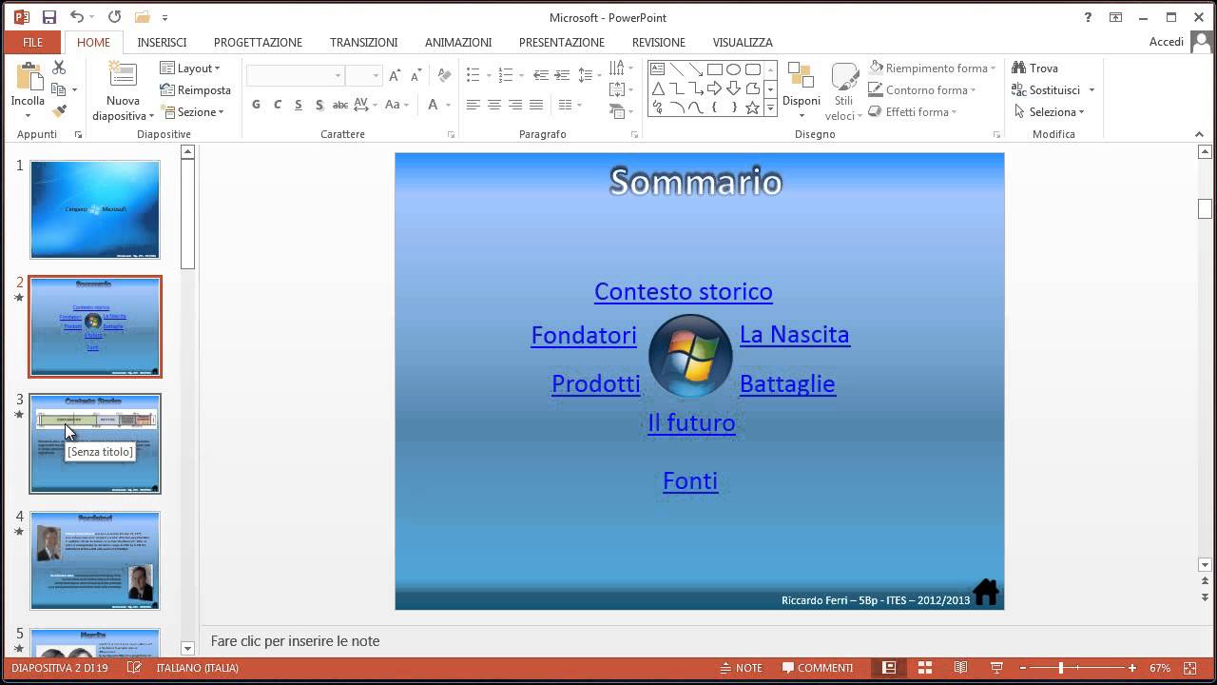Select the oval shape
1217x685 pixels.
click(733, 69)
